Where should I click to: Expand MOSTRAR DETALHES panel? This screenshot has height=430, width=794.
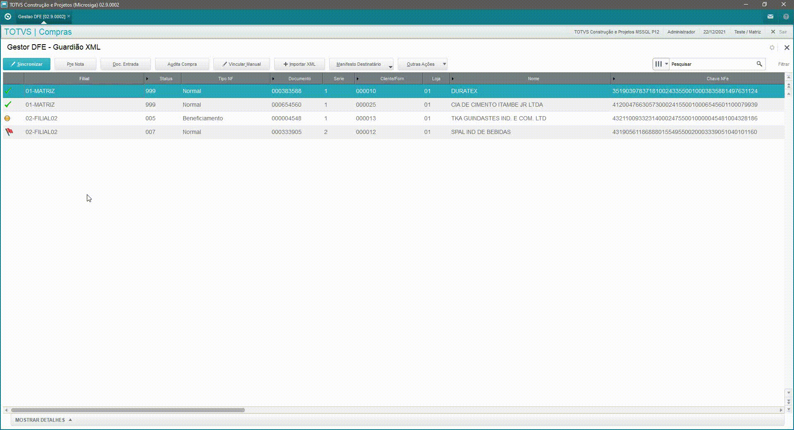click(x=43, y=420)
